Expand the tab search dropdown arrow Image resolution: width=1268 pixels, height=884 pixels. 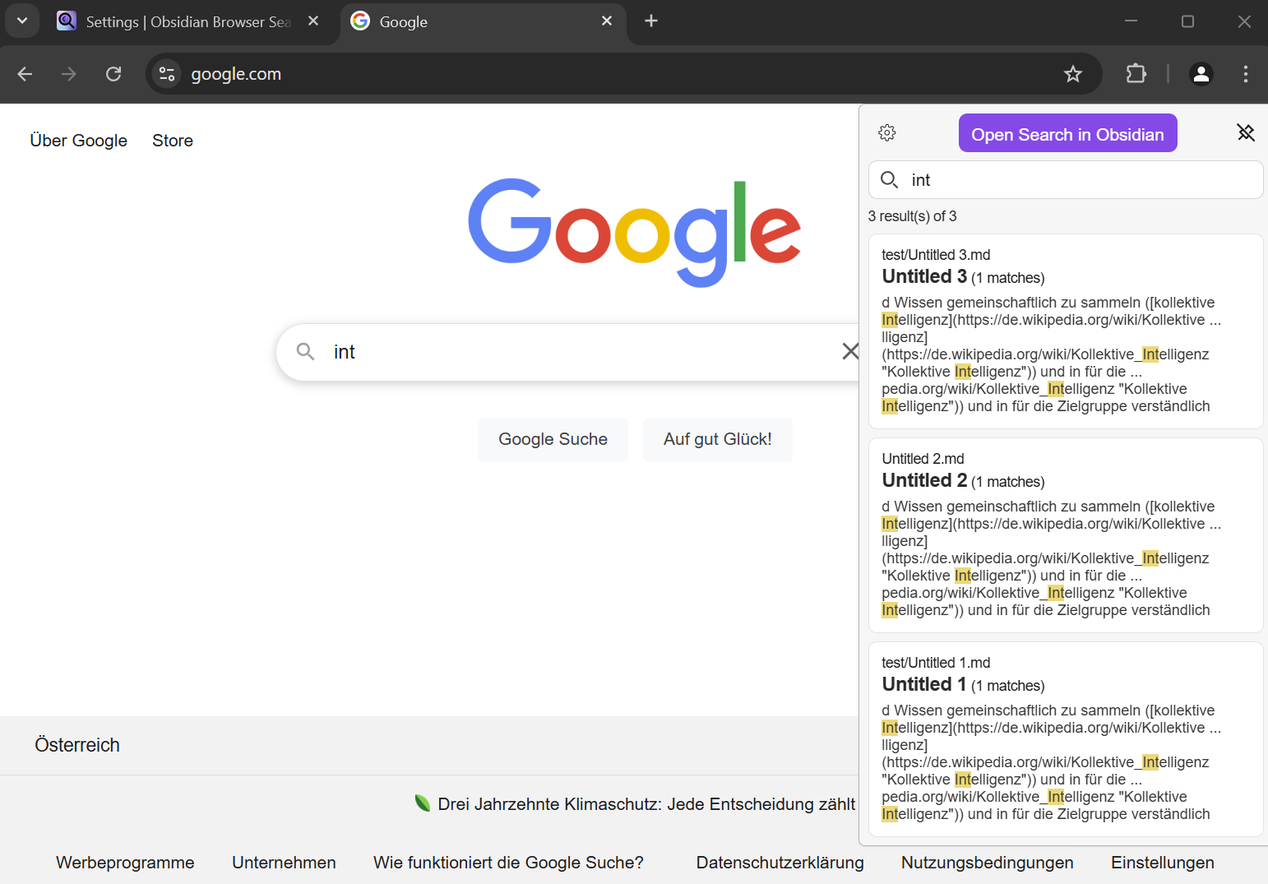tap(22, 21)
